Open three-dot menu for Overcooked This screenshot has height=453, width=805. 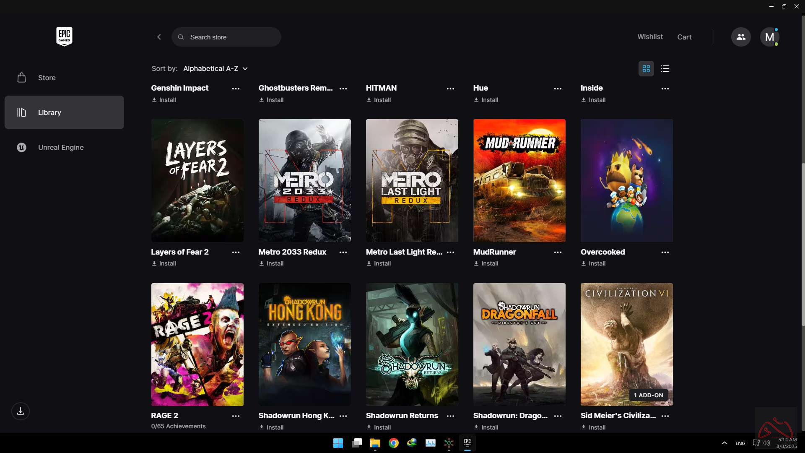(x=665, y=252)
